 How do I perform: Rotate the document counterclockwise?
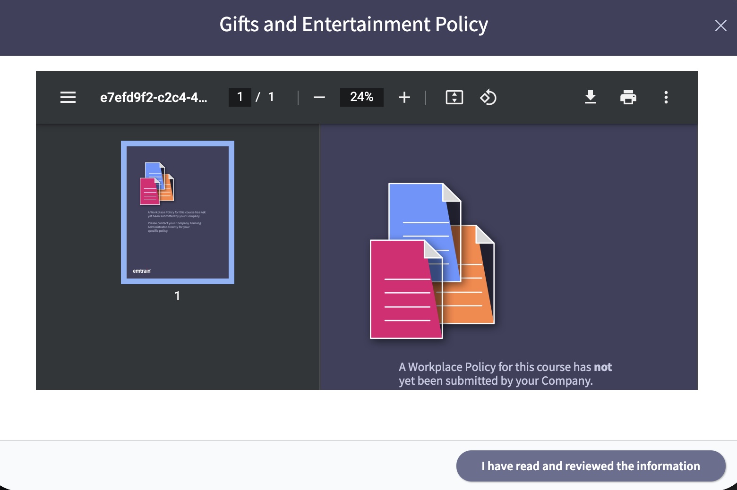pyautogui.click(x=488, y=97)
